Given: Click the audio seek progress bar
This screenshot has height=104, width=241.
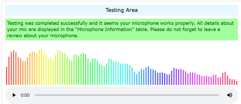Looking at the screenshot, I should tap(127, 95).
